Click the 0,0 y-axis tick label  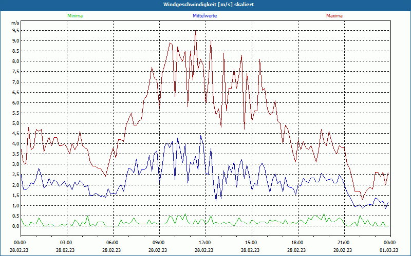coord(15,226)
